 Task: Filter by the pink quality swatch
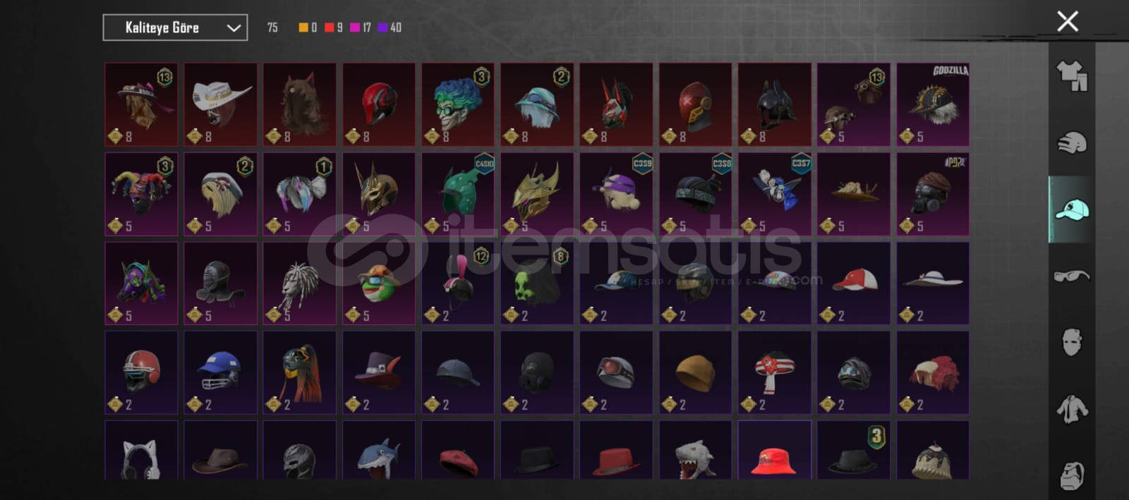coord(355,28)
